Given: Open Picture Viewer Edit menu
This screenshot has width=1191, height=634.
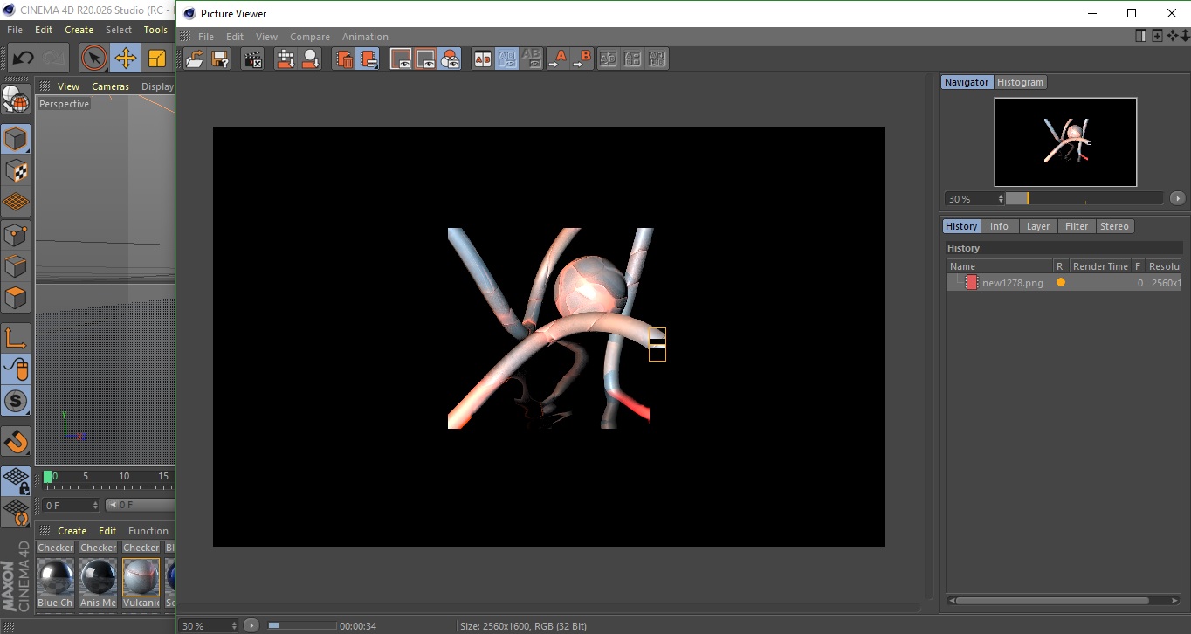Looking at the screenshot, I should 235,37.
